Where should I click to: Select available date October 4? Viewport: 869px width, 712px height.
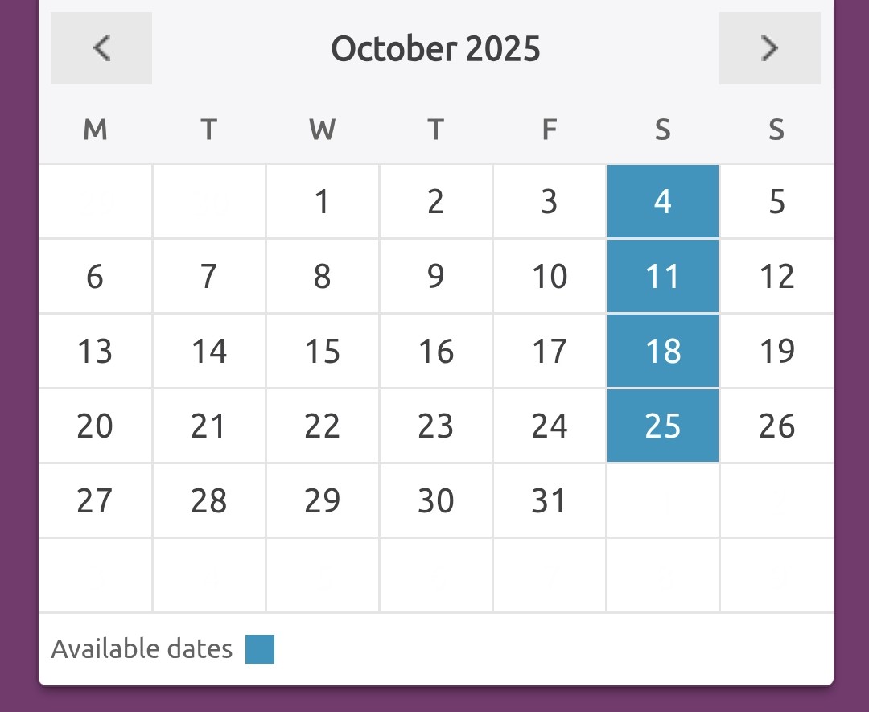(662, 201)
